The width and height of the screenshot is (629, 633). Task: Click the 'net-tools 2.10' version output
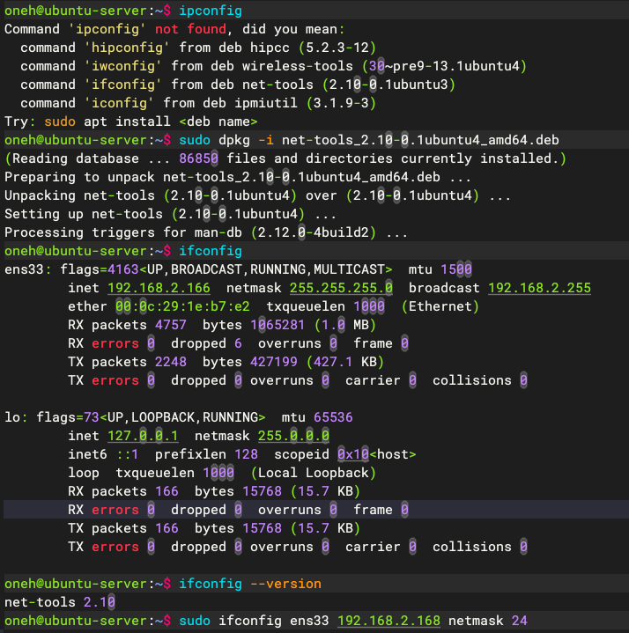click(60, 602)
